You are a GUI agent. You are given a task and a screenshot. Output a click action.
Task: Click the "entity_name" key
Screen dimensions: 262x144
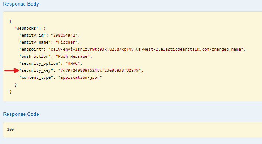click(35, 42)
